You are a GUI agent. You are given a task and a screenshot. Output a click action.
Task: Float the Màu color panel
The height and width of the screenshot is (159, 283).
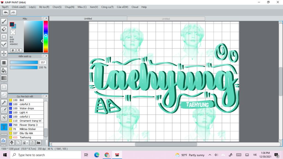tap(43, 18)
